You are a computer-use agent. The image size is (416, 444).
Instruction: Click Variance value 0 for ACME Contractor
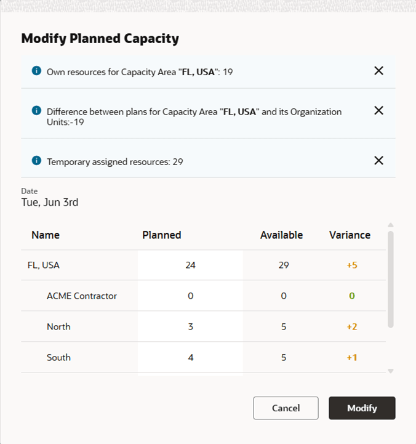(352, 296)
